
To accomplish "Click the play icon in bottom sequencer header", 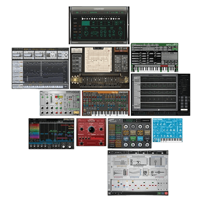I will [x=110, y=153].
